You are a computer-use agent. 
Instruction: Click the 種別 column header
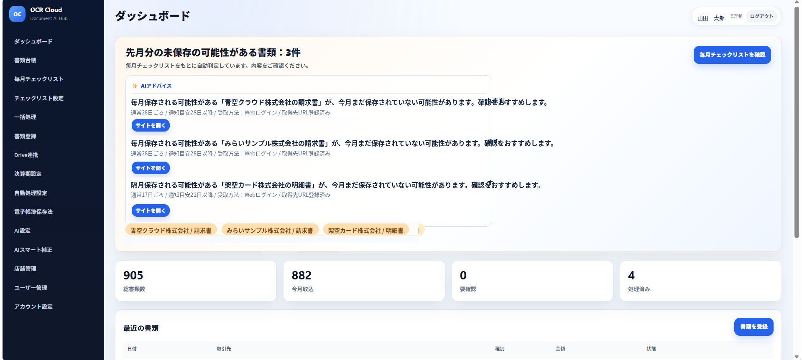[x=500, y=349]
